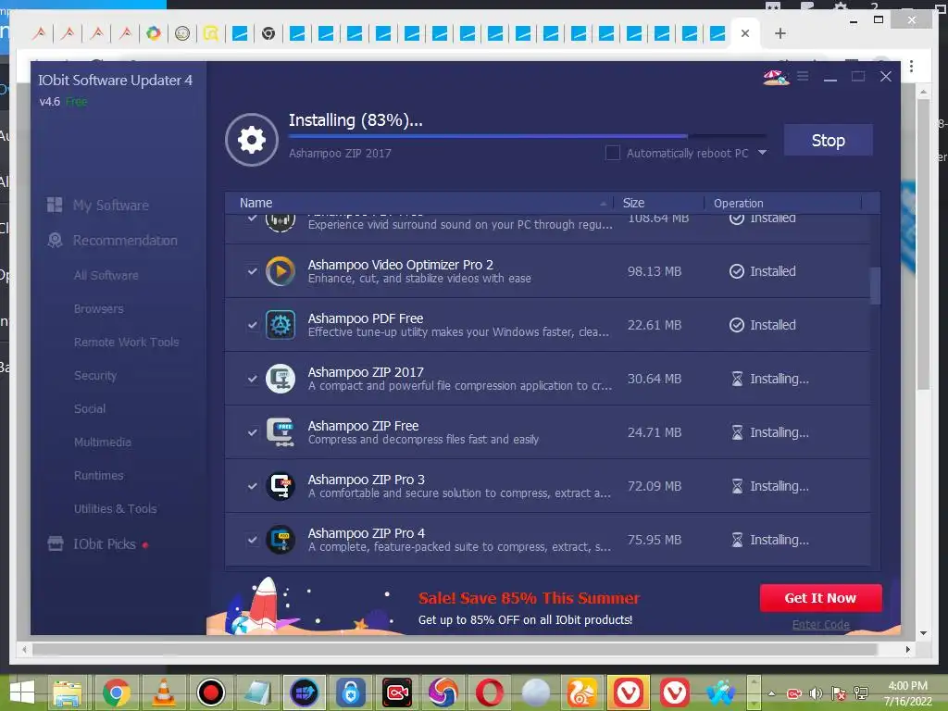Click the browser vertical scrollbar thumb

pyautogui.click(x=923, y=244)
